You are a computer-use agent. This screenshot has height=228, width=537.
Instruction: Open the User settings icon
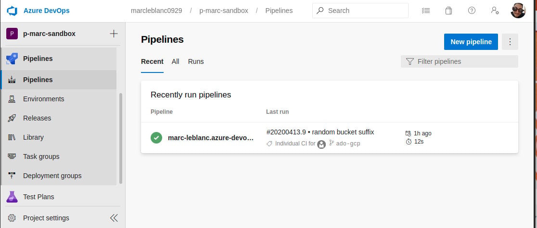[x=495, y=11]
